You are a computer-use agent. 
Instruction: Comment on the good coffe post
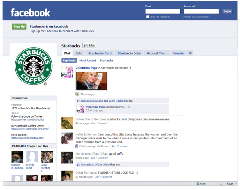[103, 158]
